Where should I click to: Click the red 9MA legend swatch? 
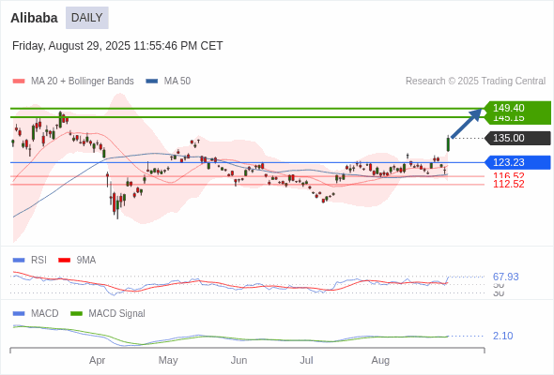(x=64, y=261)
